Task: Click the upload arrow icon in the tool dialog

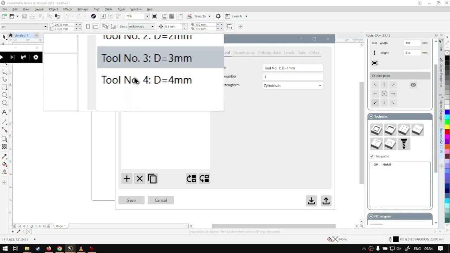Action: 326,201
